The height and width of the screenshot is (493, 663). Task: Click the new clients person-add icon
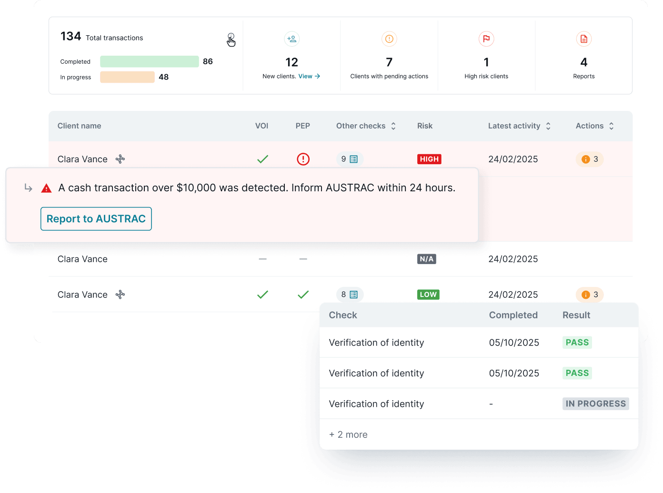click(x=291, y=39)
